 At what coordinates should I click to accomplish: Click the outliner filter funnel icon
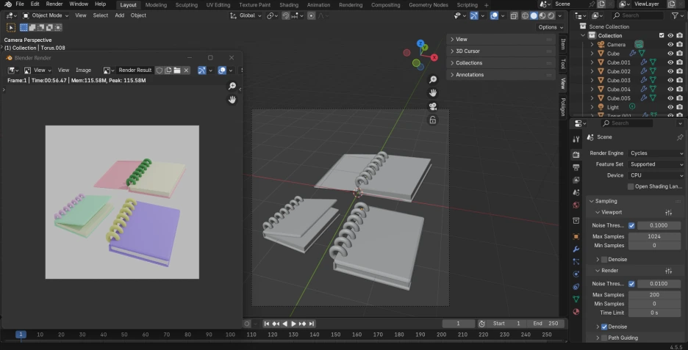click(674, 15)
